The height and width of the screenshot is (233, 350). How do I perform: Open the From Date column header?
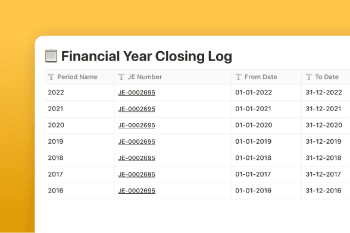coord(266,77)
